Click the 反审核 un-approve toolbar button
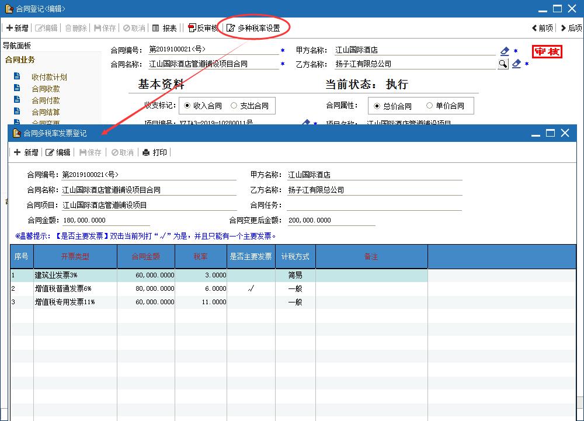 [203, 28]
